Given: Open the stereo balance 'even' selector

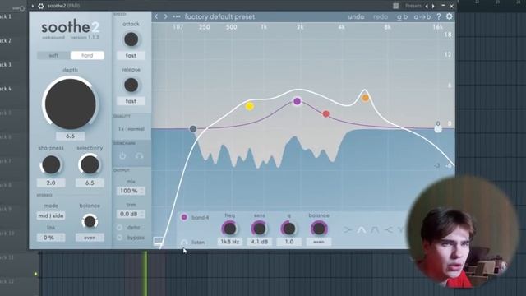Looking at the screenshot, I should click(x=90, y=238).
